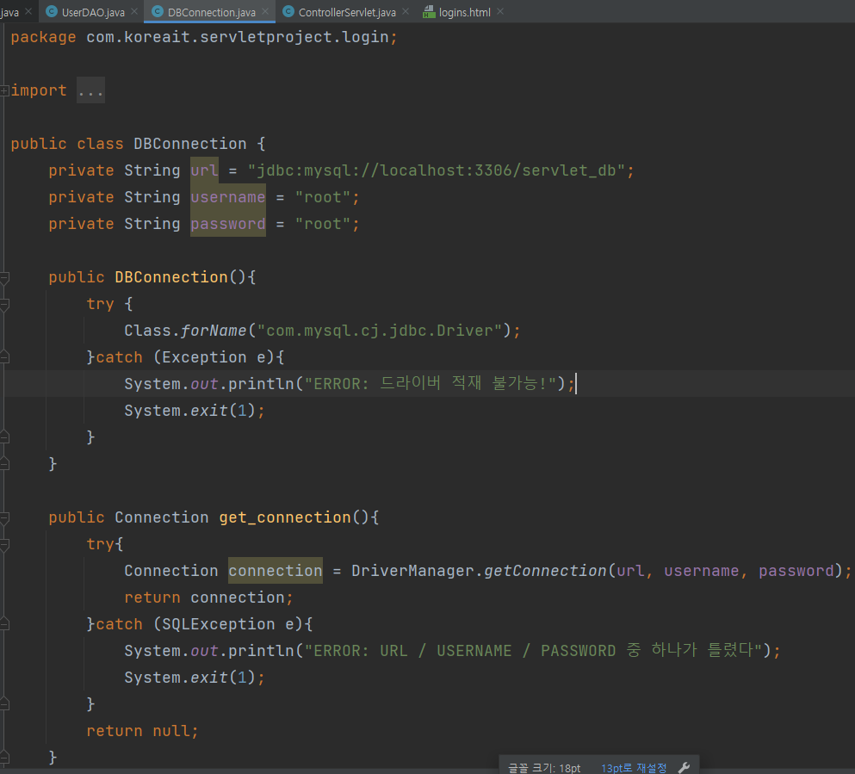
Task: Click the get_connection method name
Action: tap(285, 517)
